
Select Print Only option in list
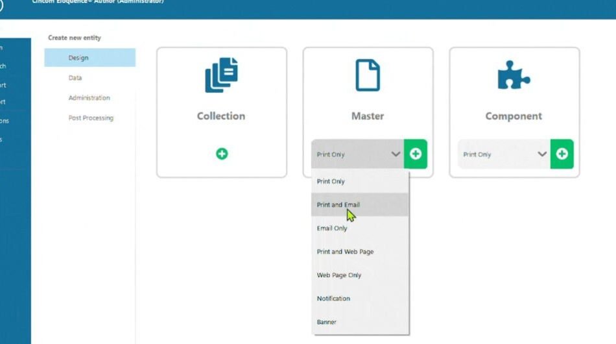pyautogui.click(x=361, y=181)
